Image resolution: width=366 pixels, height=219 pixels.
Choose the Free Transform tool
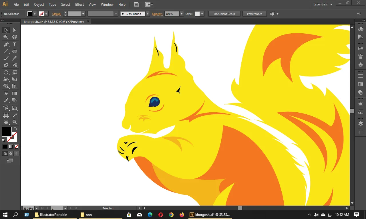[15, 79]
